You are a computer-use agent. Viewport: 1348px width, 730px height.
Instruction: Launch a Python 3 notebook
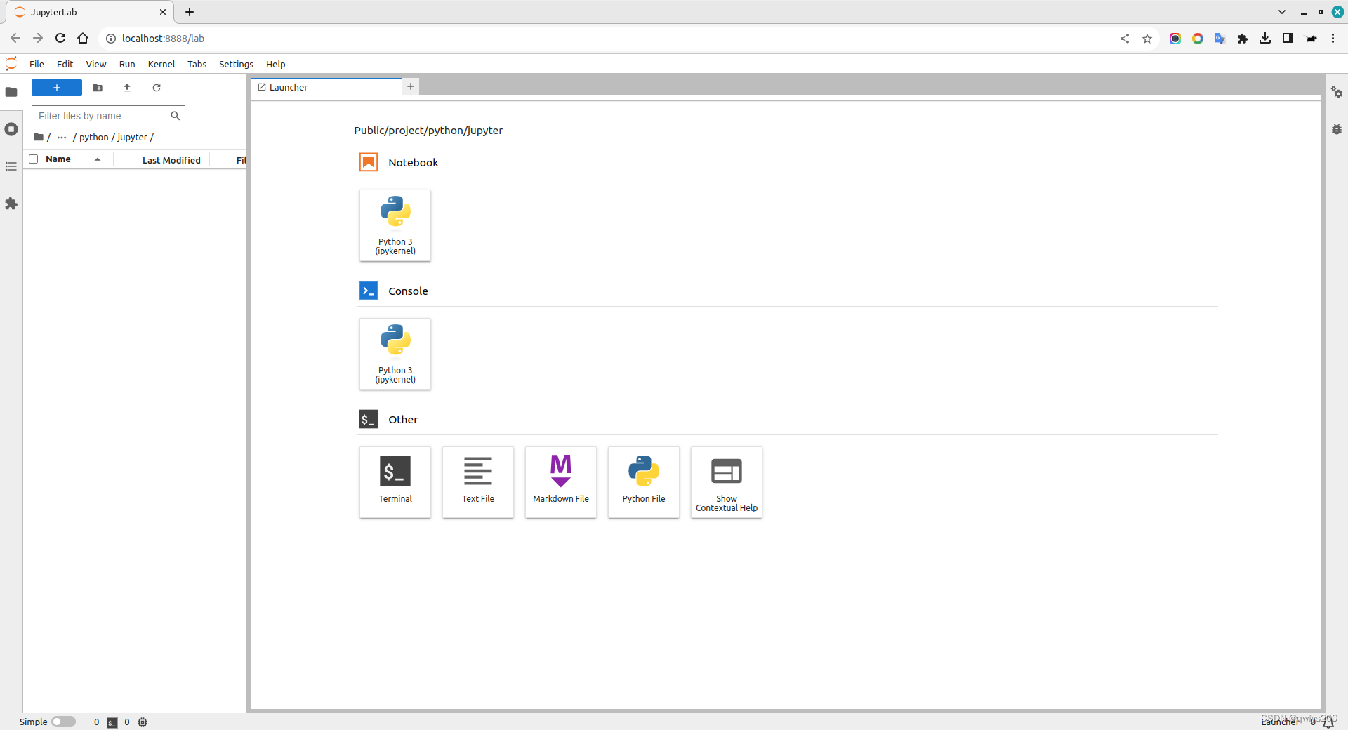pyautogui.click(x=395, y=225)
